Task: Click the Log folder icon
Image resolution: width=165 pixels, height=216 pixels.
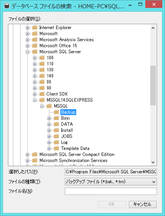Action: pos(57,142)
